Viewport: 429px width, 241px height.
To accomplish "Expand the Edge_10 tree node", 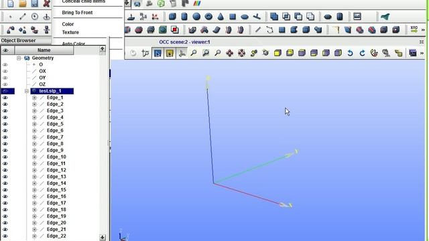I will (34, 157).
